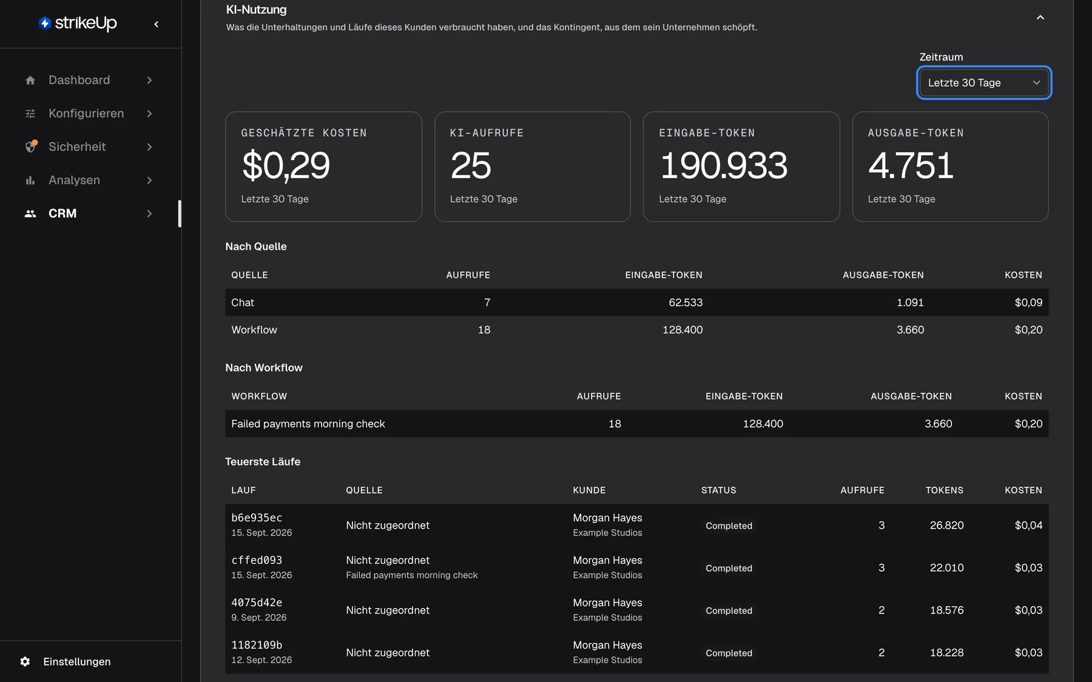Image resolution: width=1092 pixels, height=682 pixels.
Task: Select the Workflow row in Nach Quelle
Action: tap(636, 330)
